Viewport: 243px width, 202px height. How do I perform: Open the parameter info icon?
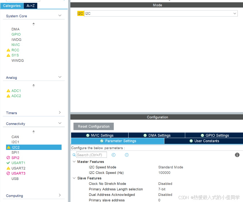click(237, 155)
